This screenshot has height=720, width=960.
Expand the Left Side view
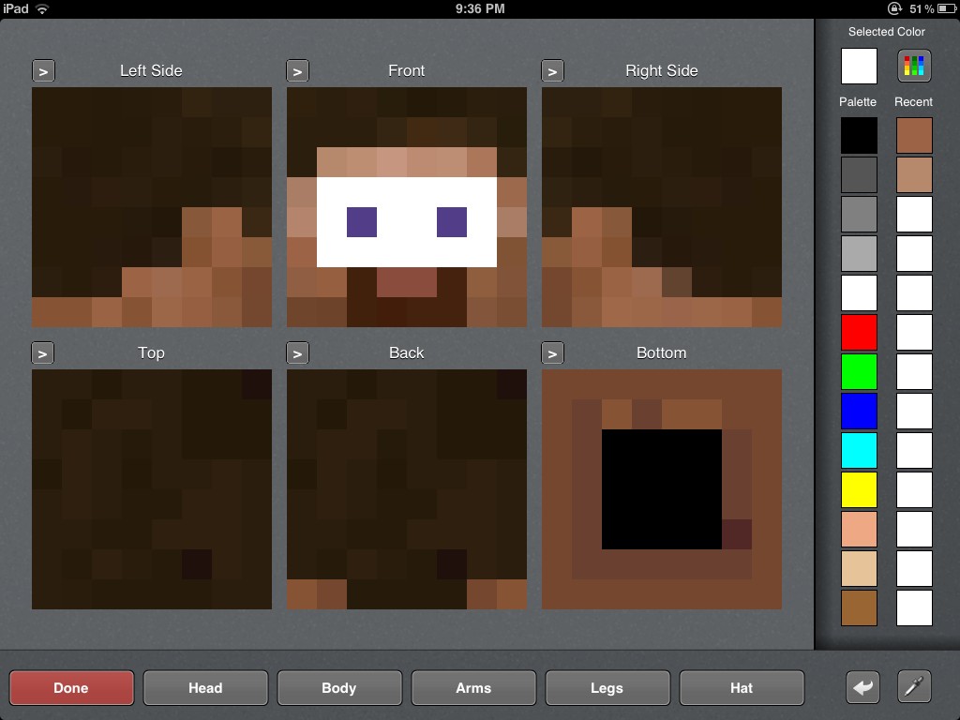(x=43, y=69)
